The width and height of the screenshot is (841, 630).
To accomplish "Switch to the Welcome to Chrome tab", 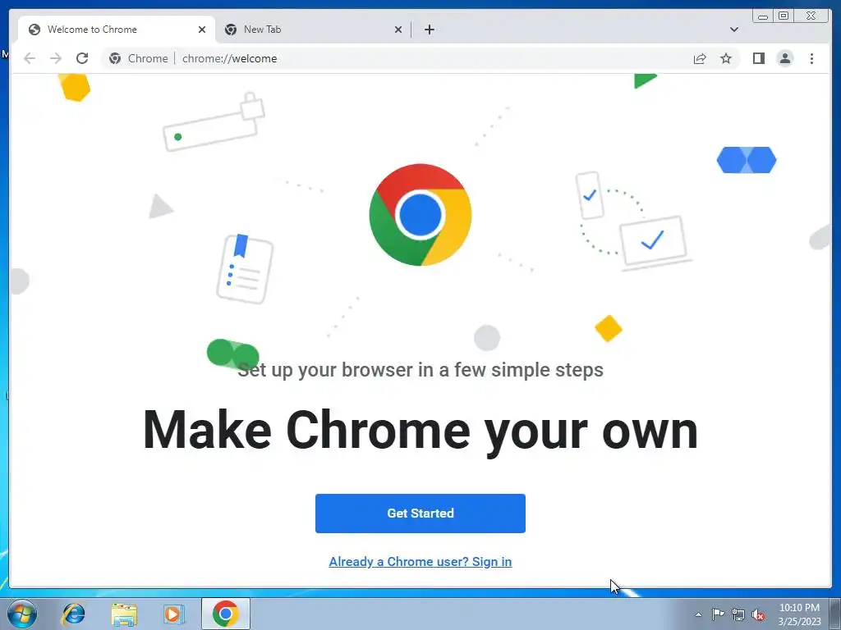I will [117, 30].
